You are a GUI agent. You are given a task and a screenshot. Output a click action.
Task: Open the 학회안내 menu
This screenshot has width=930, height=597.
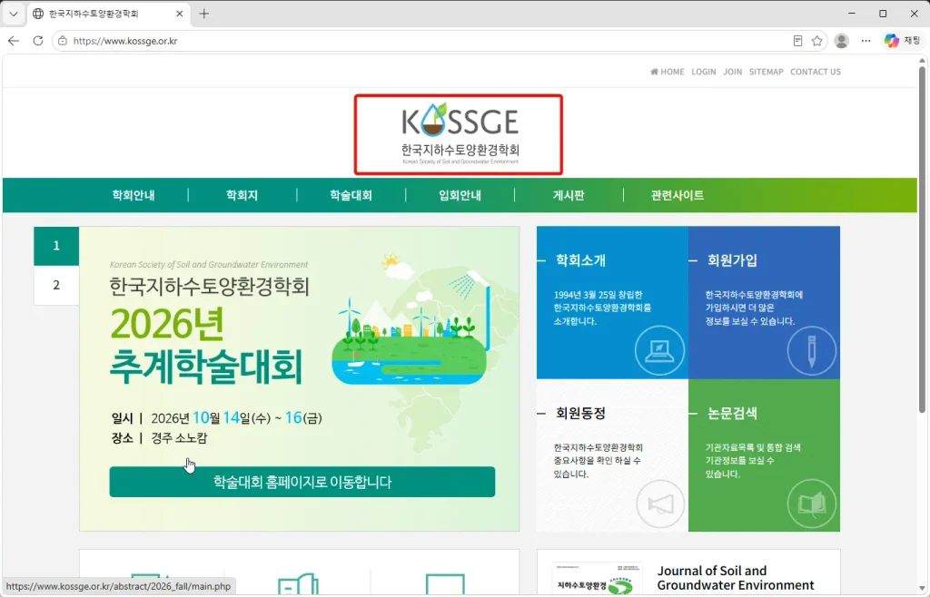tap(134, 195)
